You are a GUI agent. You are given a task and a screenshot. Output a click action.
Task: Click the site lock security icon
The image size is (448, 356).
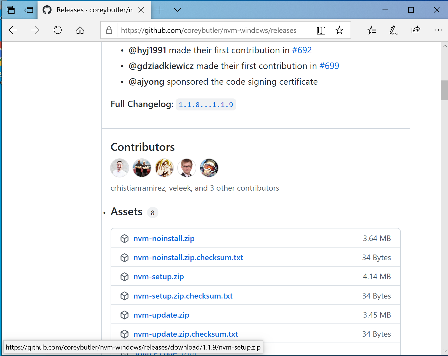[109, 30]
